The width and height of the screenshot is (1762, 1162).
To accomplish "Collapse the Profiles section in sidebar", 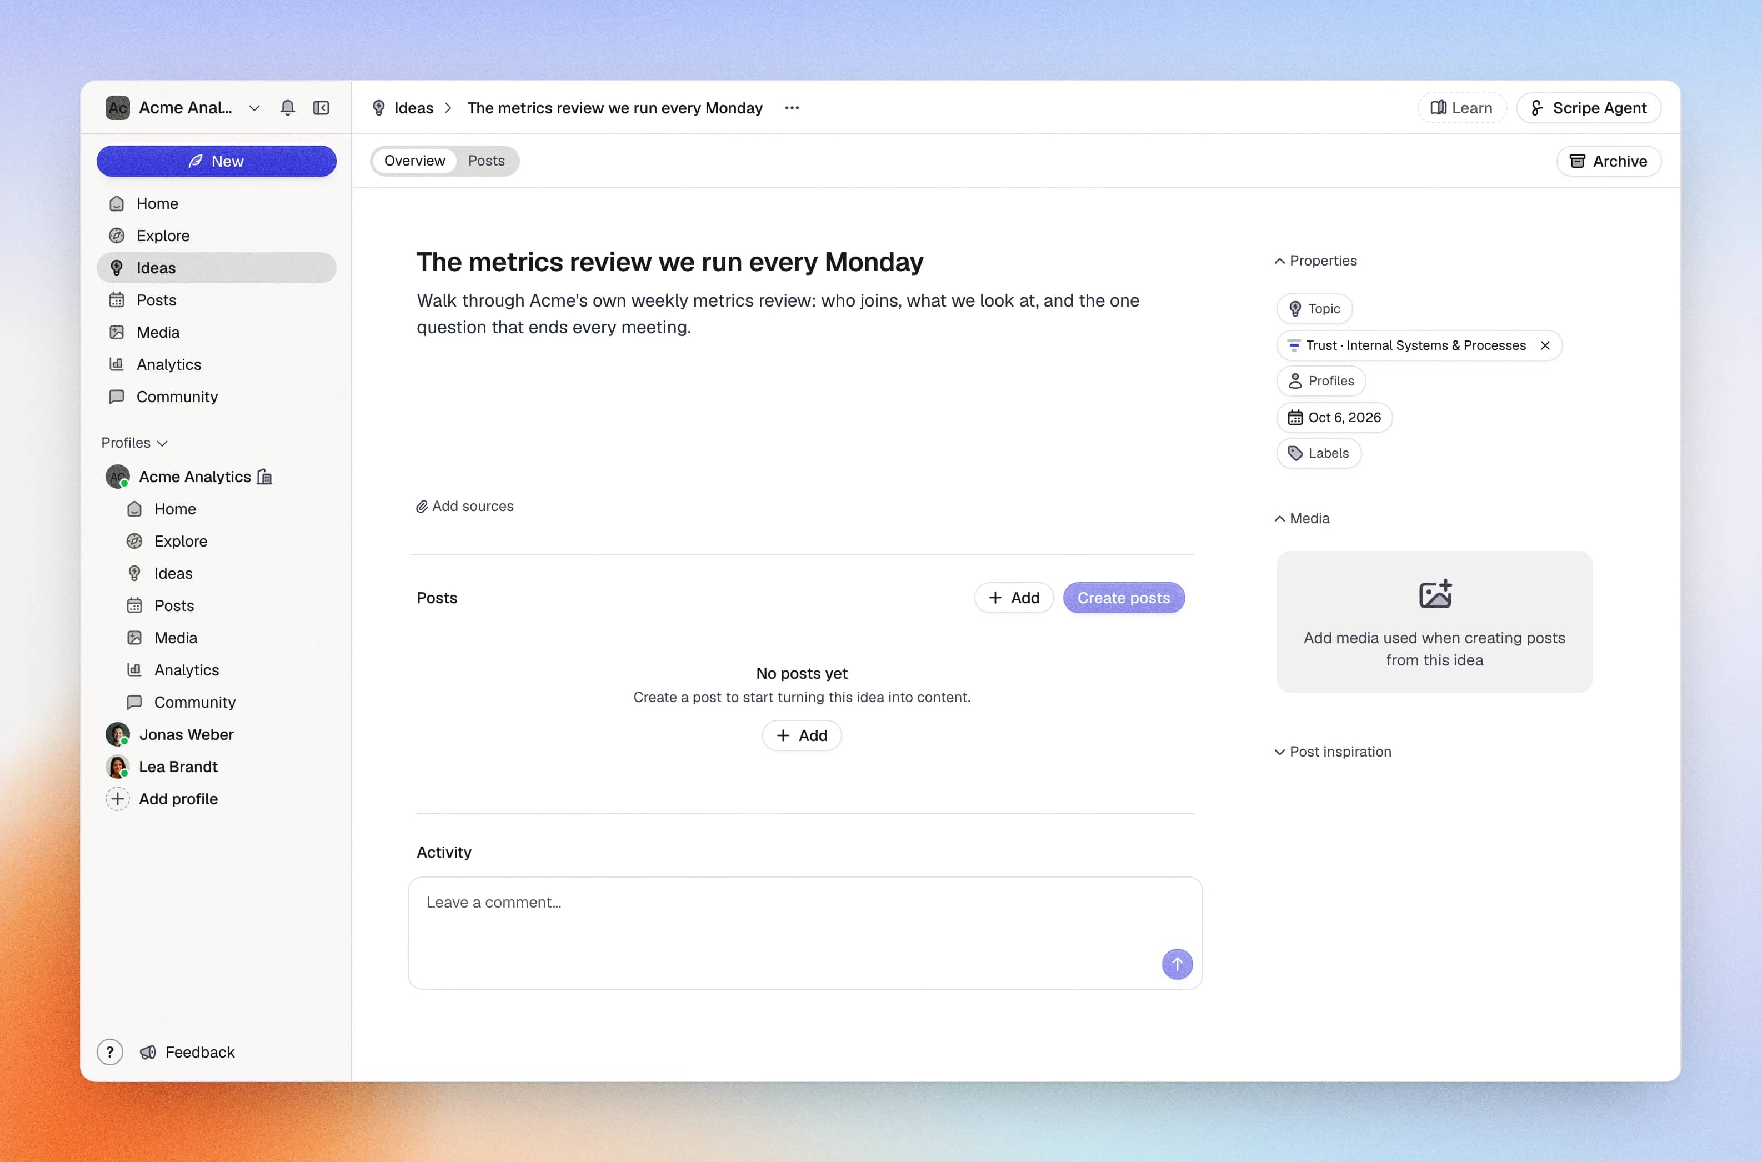I will (x=135, y=443).
